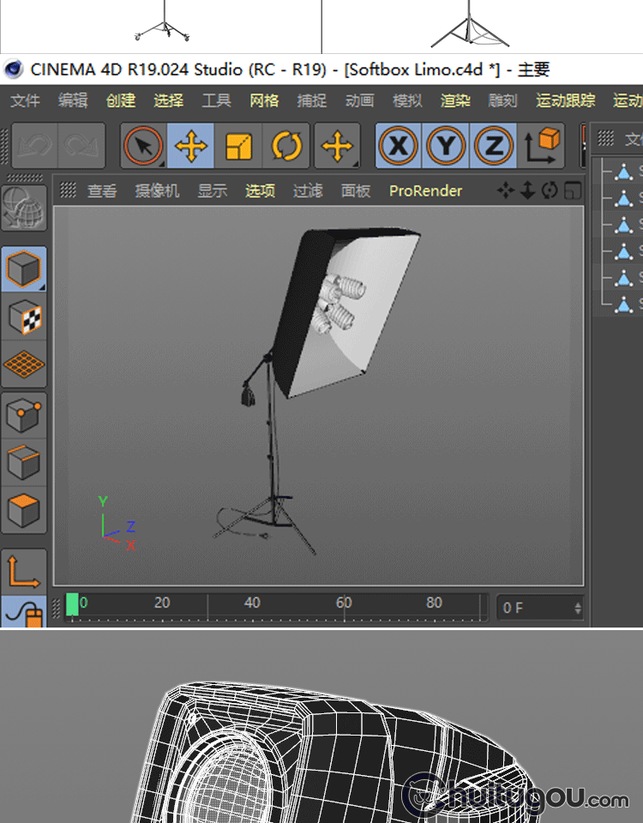Open the 创建 (Create) menu
This screenshot has width=643, height=823.
point(121,101)
